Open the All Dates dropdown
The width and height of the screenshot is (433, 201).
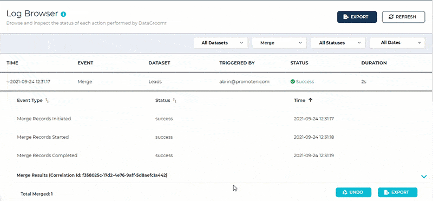point(397,43)
